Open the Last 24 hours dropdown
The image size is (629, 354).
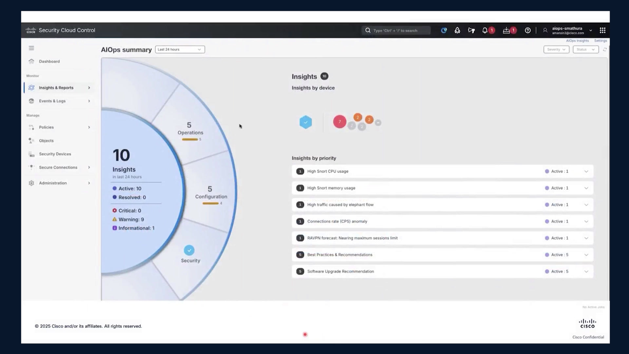[180, 49]
